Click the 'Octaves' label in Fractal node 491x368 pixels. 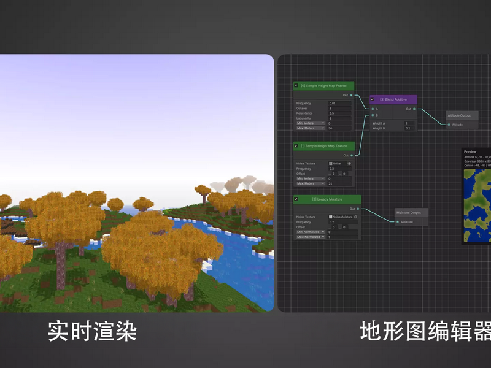pyautogui.click(x=302, y=109)
